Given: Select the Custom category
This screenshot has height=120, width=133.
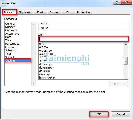Looking at the screenshot, I should tap(18, 61).
